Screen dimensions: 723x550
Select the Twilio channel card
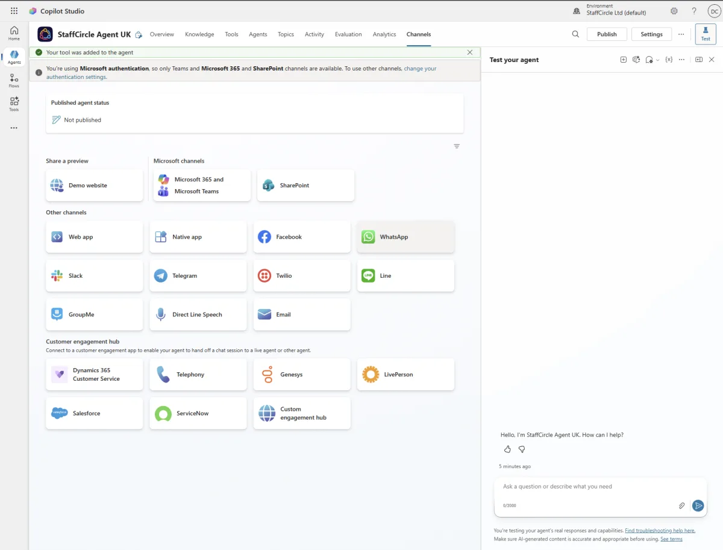coord(302,276)
